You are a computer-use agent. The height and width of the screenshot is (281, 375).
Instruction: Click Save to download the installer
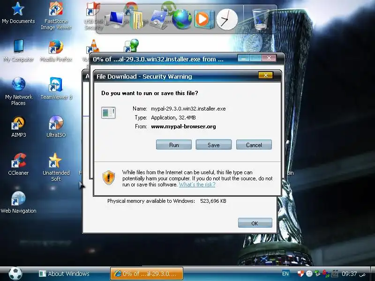pos(214,145)
